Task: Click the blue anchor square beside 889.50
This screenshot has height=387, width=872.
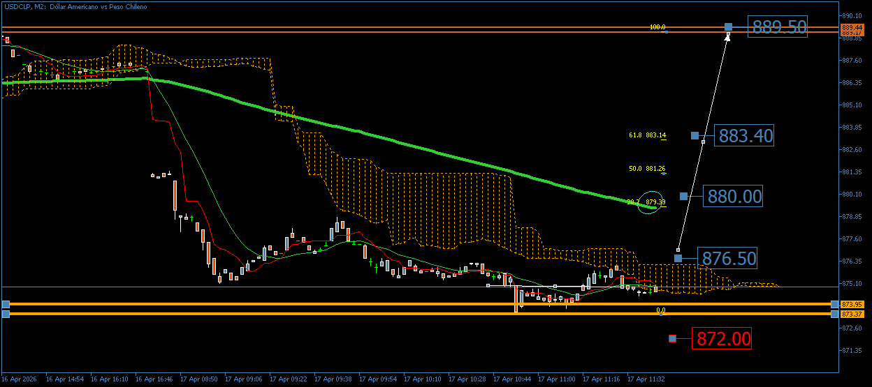Action: [729, 26]
